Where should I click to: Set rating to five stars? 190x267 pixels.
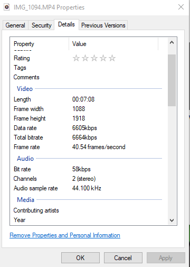tap(112, 58)
